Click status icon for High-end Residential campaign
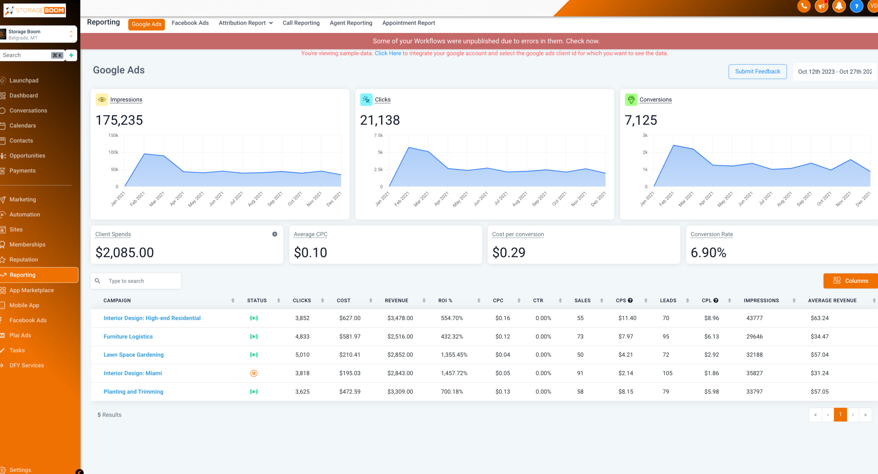 (x=253, y=318)
